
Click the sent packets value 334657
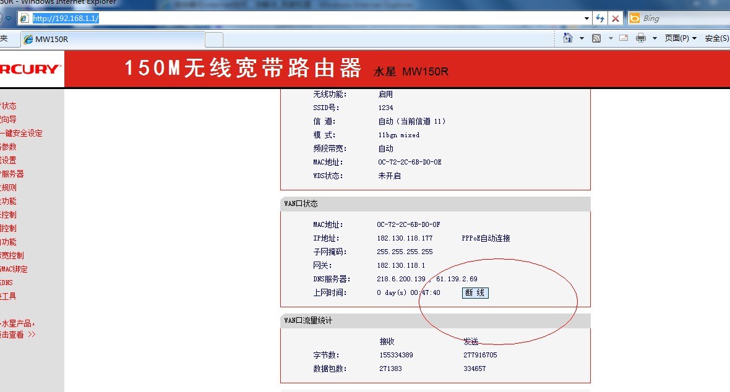(474, 369)
